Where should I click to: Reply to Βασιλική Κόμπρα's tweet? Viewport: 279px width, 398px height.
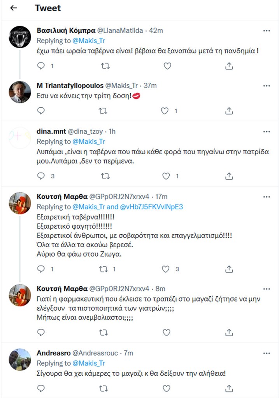pyautogui.click(x=41, y=66)
